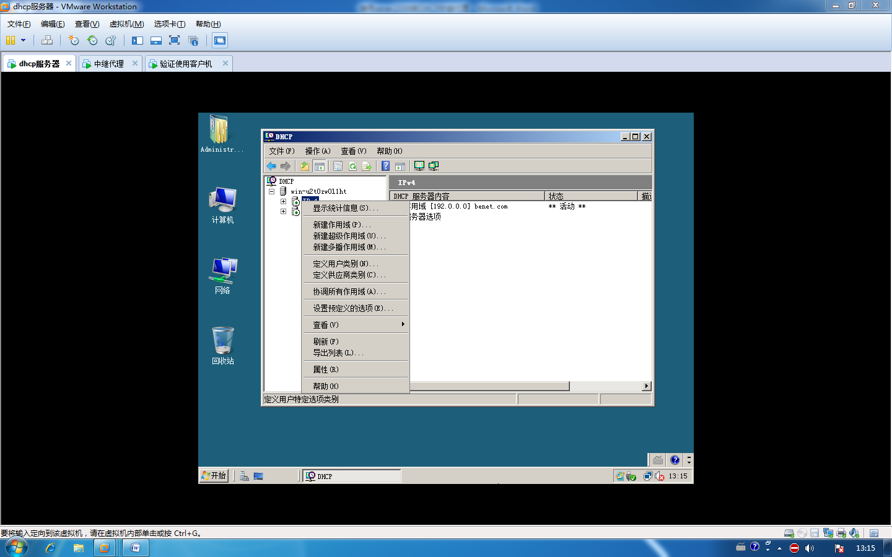Viewport: 892px width, 557px height.
Task: Click the VMware Unity mode icon
Action: coord(193,40)
